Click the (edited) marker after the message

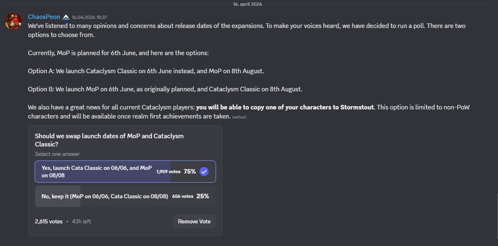pos(239,117)
